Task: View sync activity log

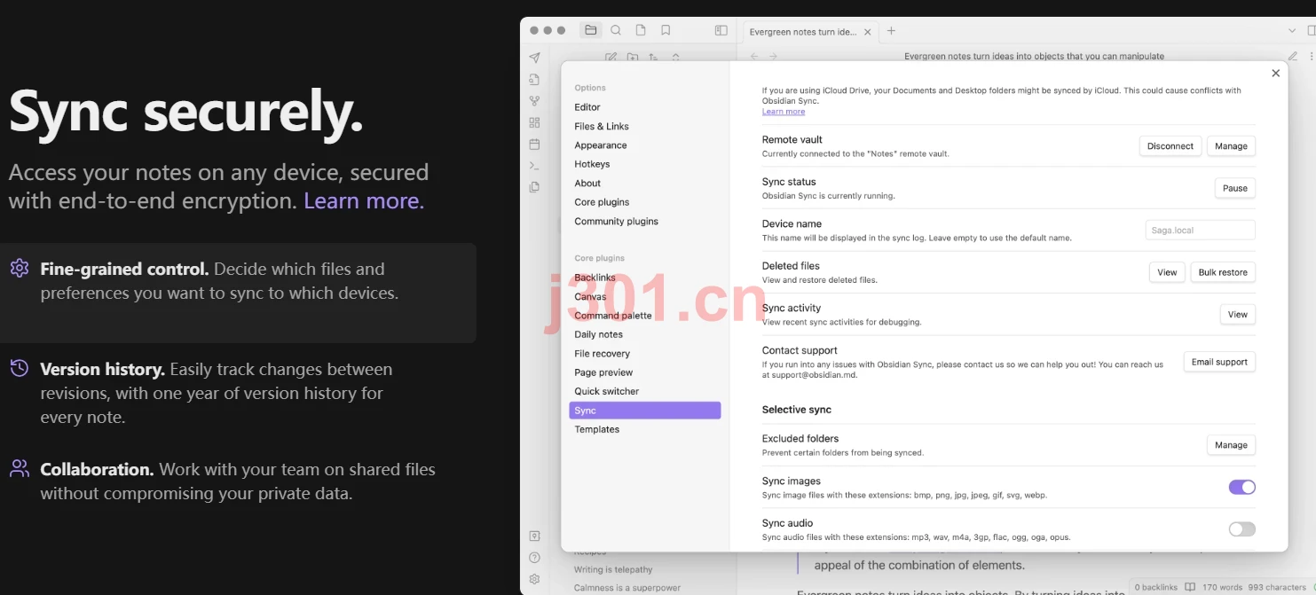Action: click(x=1238, y=314)
